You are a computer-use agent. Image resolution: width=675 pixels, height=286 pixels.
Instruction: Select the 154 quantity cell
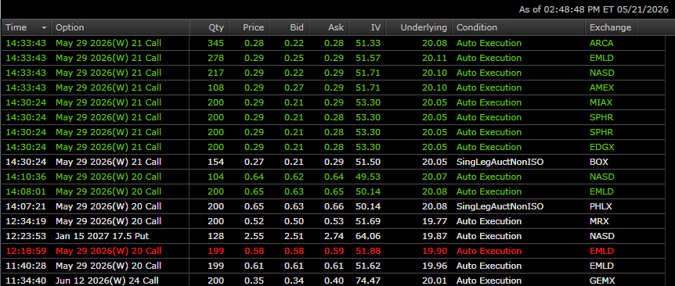pos(215,162)
